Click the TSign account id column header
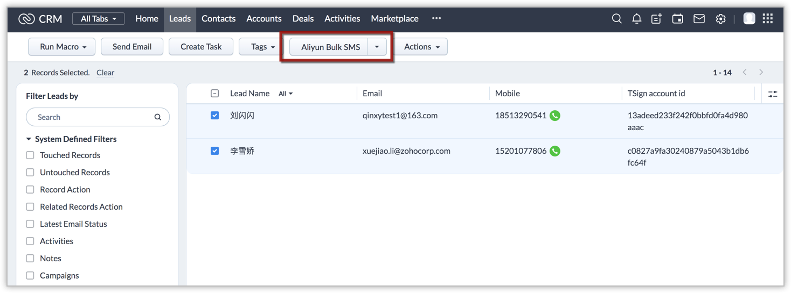 point(656,94)
